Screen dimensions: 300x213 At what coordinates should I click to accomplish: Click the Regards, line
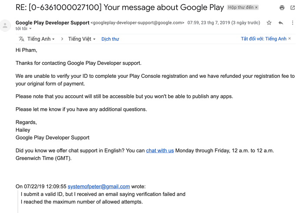(x=26, y=123)
